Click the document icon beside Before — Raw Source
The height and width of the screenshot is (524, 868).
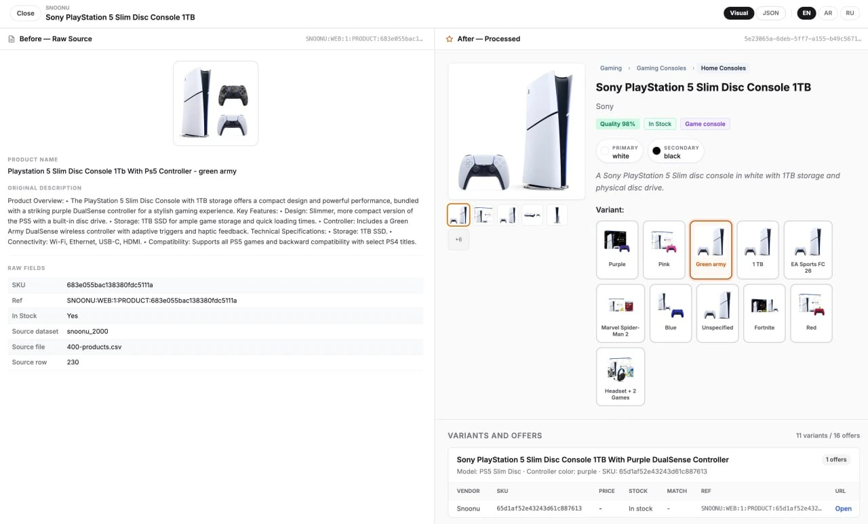click(12, 39)
